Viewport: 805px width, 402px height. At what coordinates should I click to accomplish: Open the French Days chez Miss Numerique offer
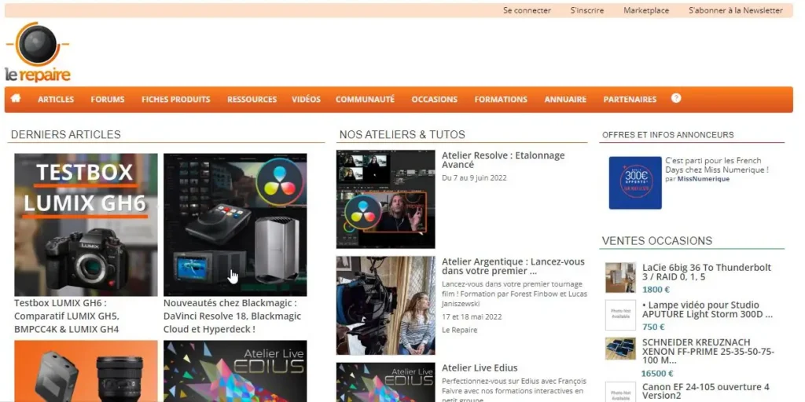click(x=717, y=165)
